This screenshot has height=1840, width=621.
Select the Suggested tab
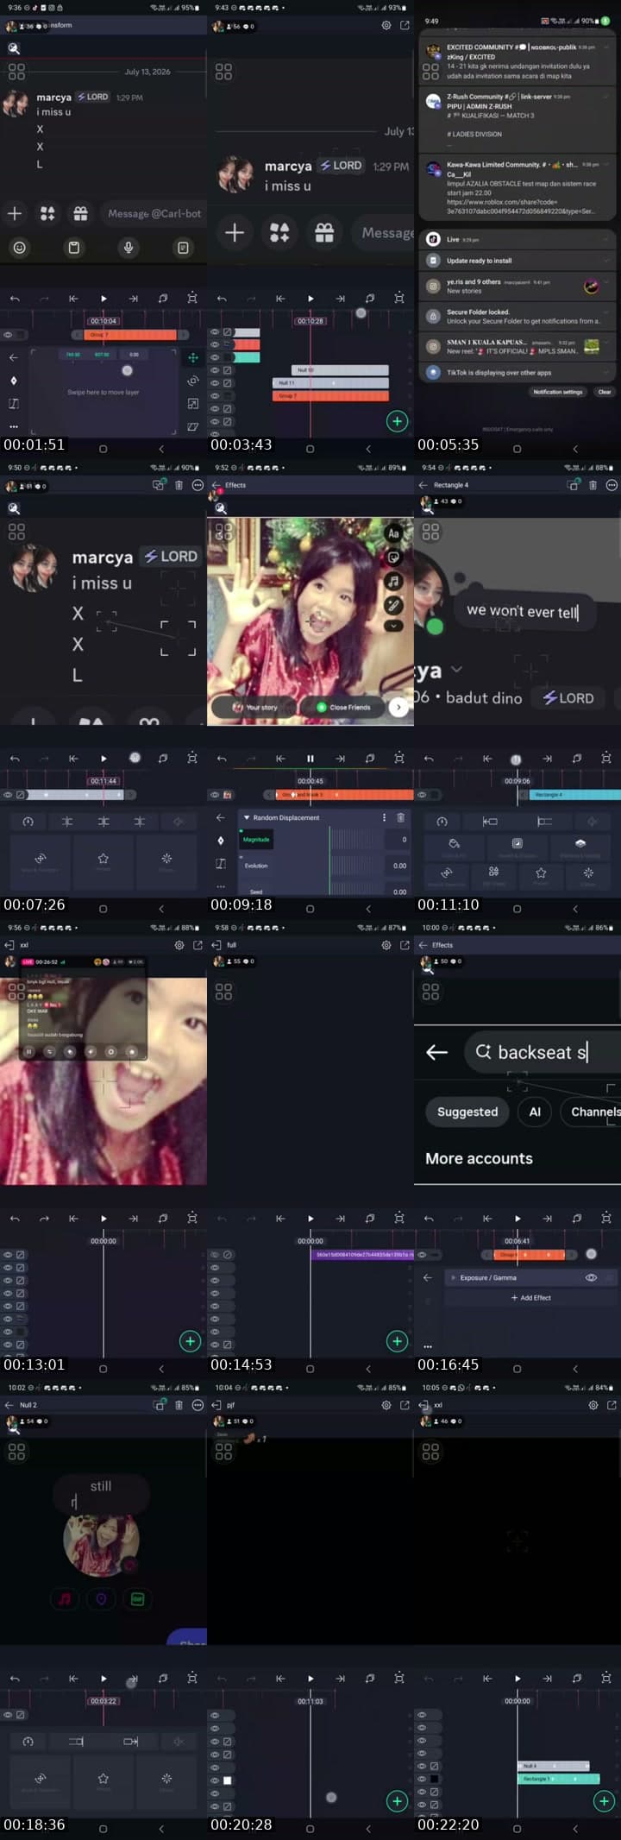coord(467,1112)
